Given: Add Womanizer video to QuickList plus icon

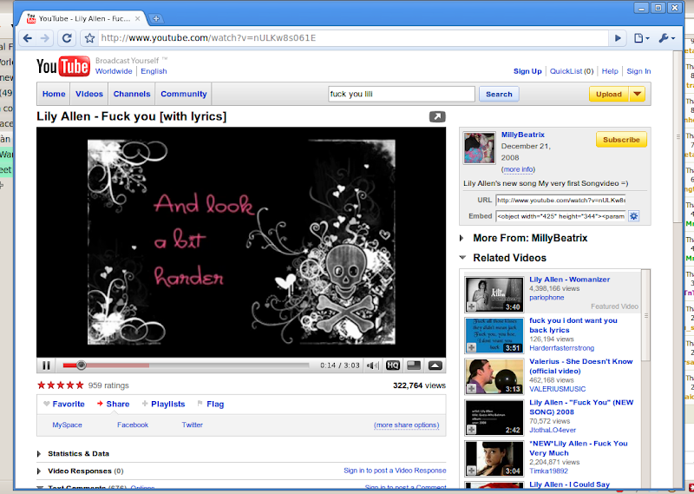Looking at the screenshot, I should coord(471,306).
